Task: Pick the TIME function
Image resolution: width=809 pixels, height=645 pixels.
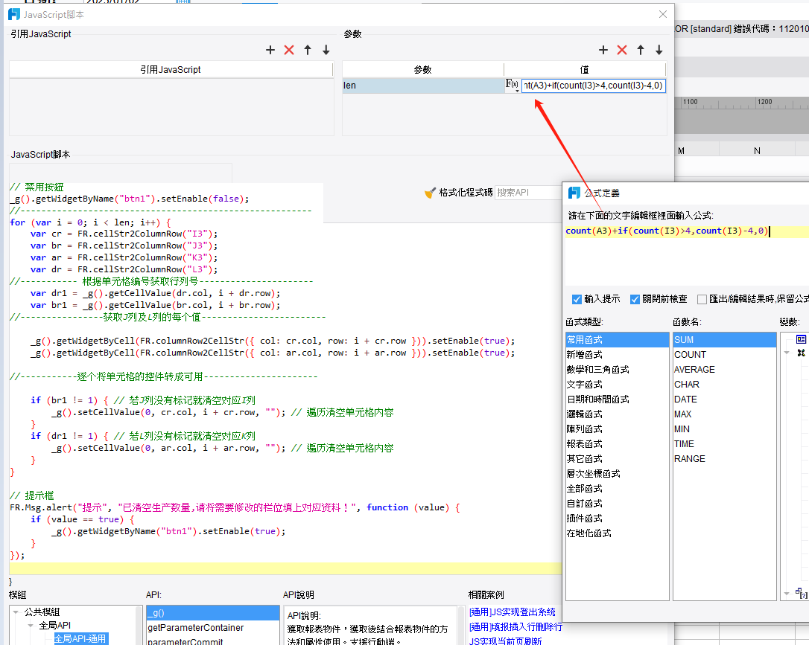Action: point(724,444)
